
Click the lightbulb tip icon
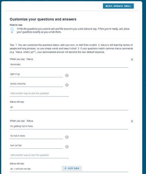(x=12, y=30)
